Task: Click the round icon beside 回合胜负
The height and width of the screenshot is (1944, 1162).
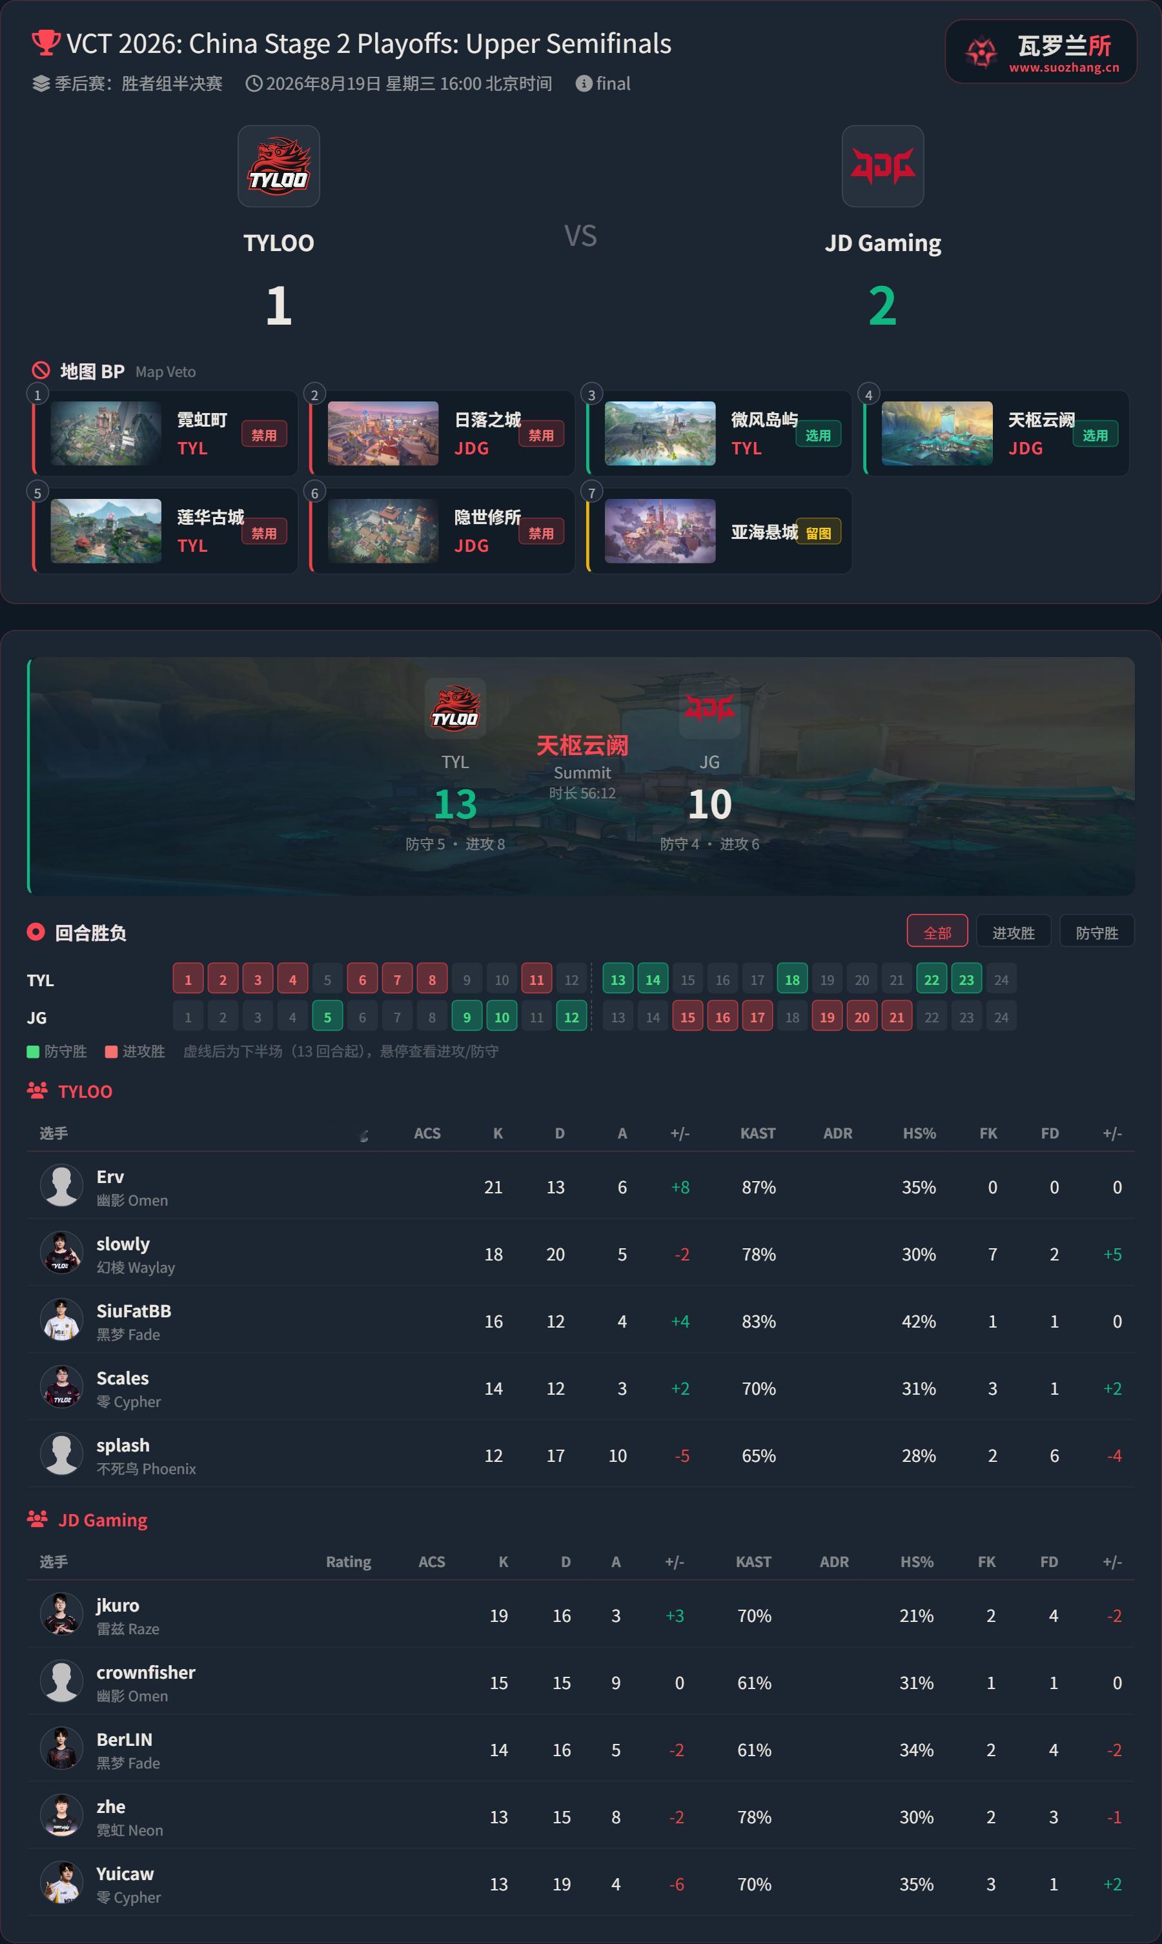Action: 36,931
